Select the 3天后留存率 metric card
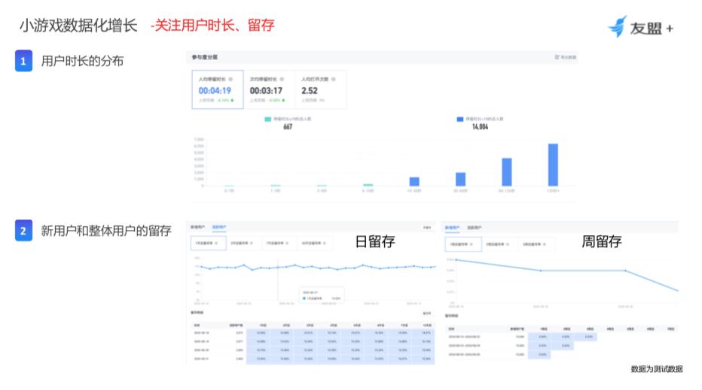702x390 pixels. tap(244, 243)
